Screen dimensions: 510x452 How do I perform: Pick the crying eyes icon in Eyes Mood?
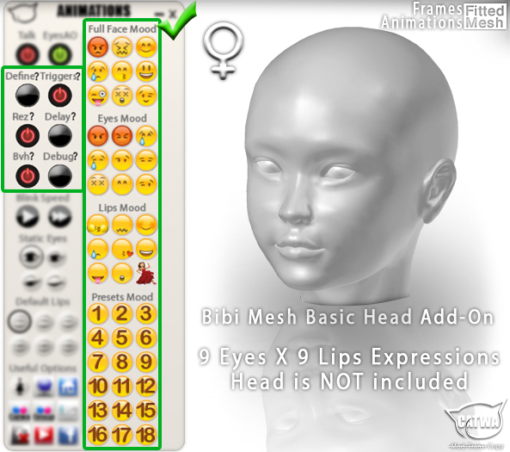click(x=146, y=136)
